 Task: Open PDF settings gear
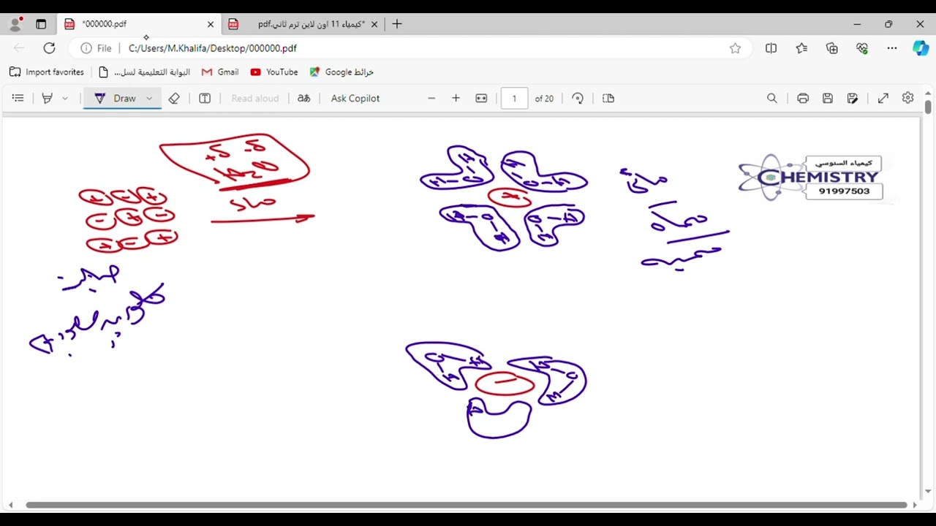[907, 98]
